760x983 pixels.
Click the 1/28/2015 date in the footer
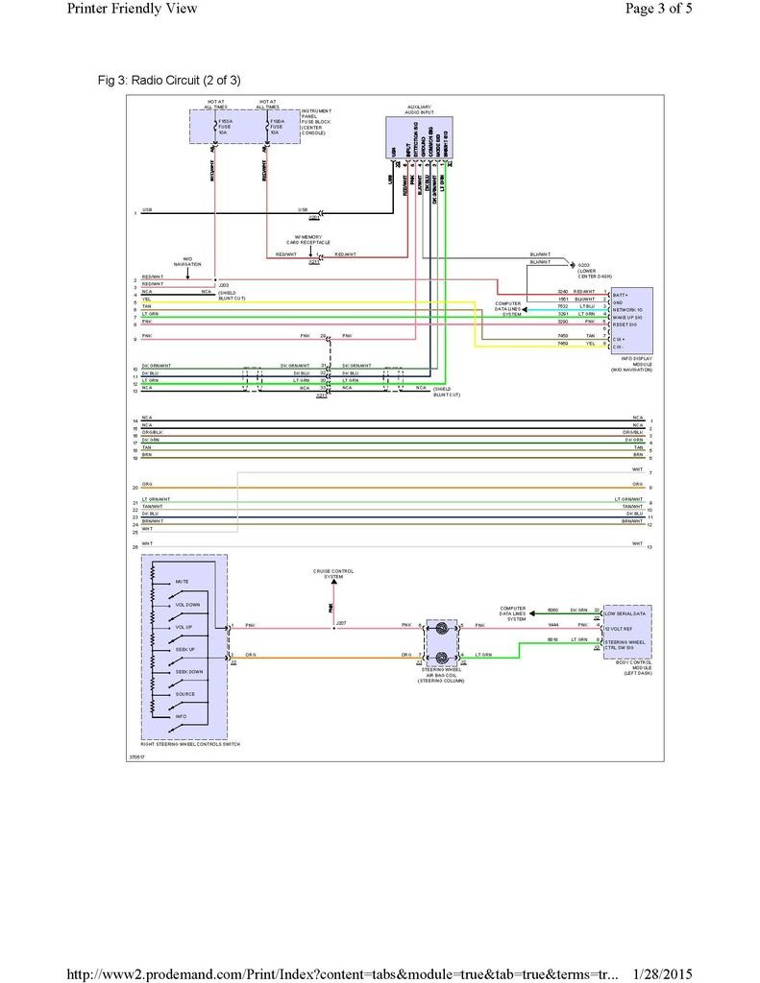pos(663,974)
